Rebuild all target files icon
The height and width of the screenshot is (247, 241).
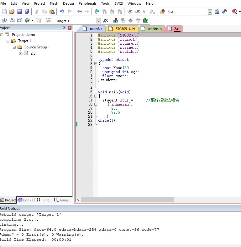[20, 20]
